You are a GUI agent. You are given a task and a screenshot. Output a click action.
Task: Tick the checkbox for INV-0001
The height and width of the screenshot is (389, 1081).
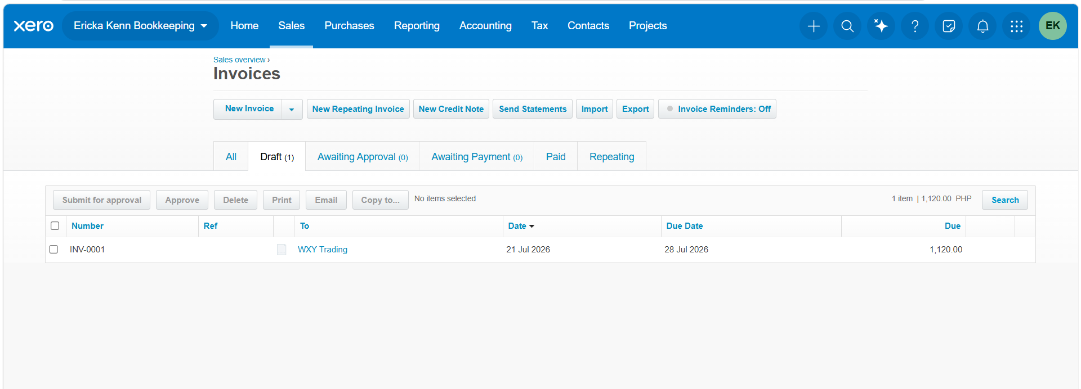click(x=53, y=249)
